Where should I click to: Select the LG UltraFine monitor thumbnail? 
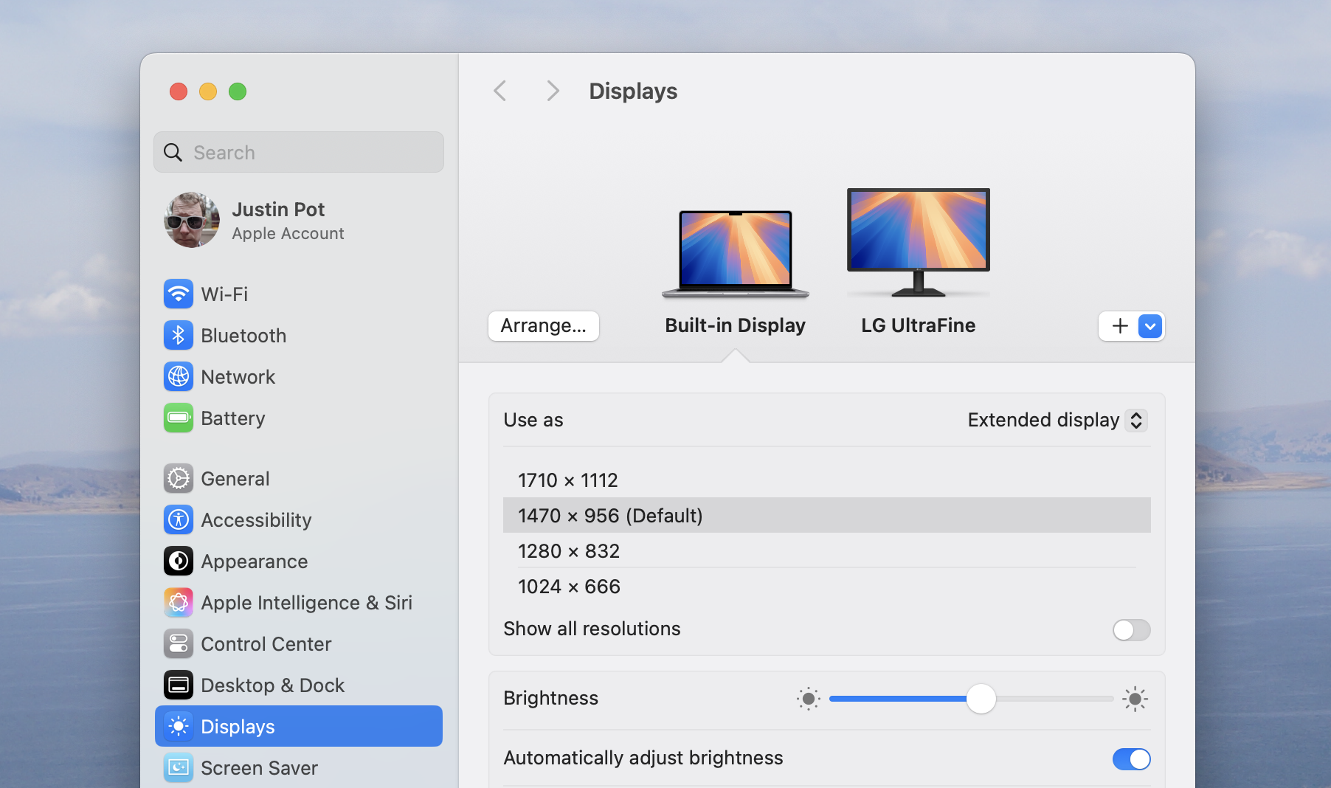919,242
